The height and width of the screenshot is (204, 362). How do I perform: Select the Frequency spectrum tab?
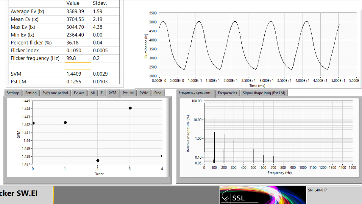point(195,93)
